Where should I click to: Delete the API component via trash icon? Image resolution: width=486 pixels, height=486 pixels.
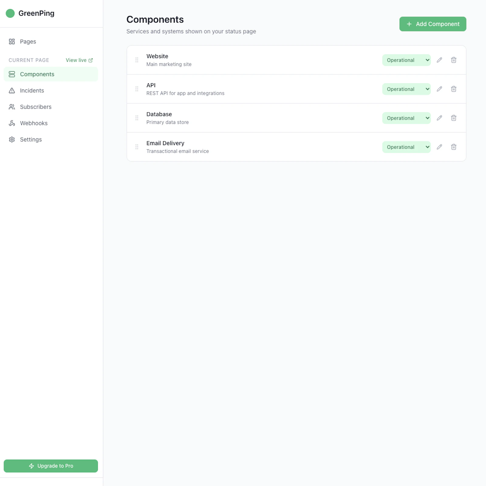tap(453, 89)
